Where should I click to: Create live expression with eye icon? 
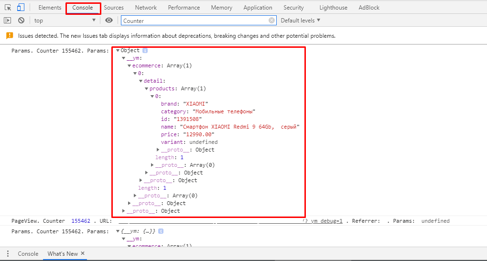click(108, 21)
